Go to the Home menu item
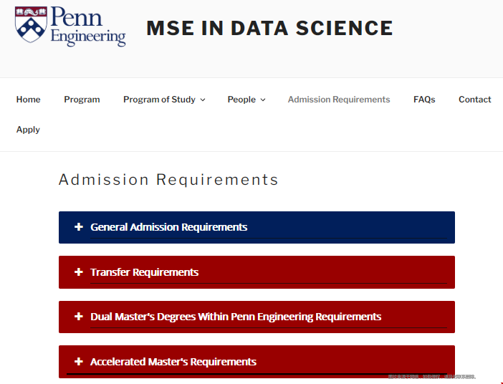The height and width of the screenshot is (384, 503). point(28,100)
